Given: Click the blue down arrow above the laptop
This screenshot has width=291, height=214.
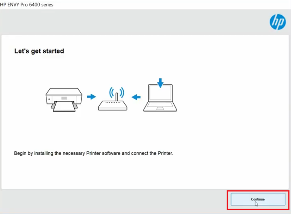Looking at the screenshot, I should click(160, 83).
